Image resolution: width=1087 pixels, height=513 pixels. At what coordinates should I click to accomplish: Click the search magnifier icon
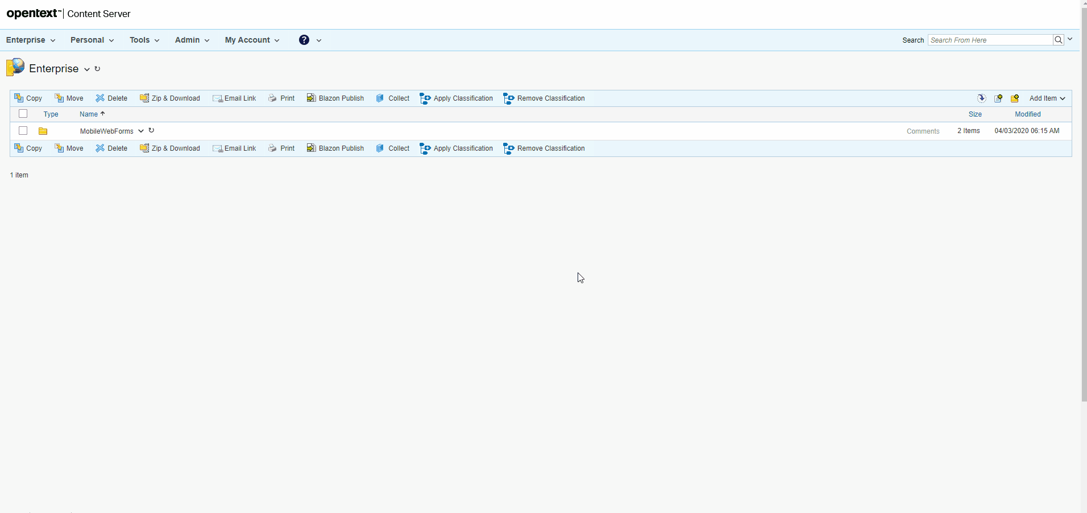point(1058,40)
